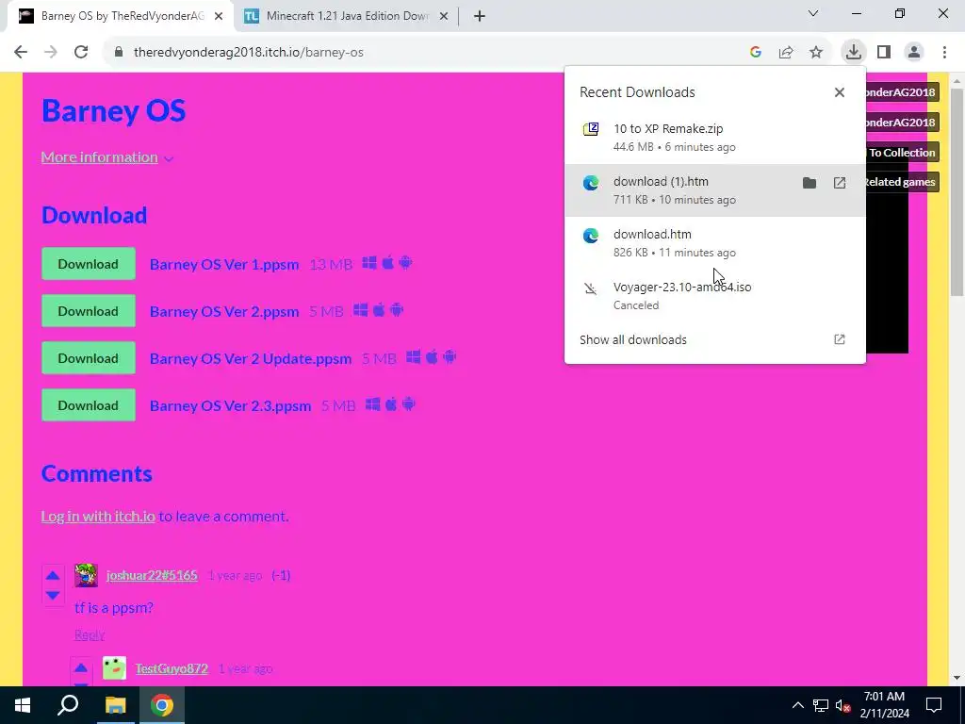Click Windows icon for Barney OS Ver 1
This screenshot has width=965, height=724.
pos(369,263)
